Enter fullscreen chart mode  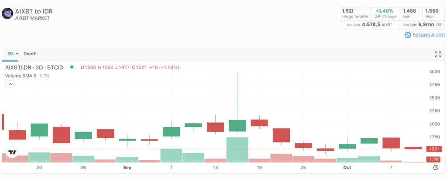click(x=437, y=54)
